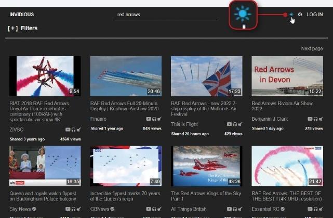Visit the All Things British channel

coord(189,209)
